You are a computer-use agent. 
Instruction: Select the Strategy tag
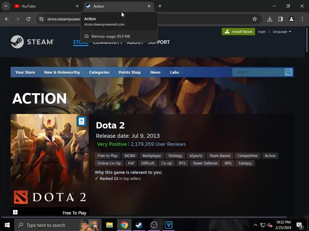click(x=175, y=156)
